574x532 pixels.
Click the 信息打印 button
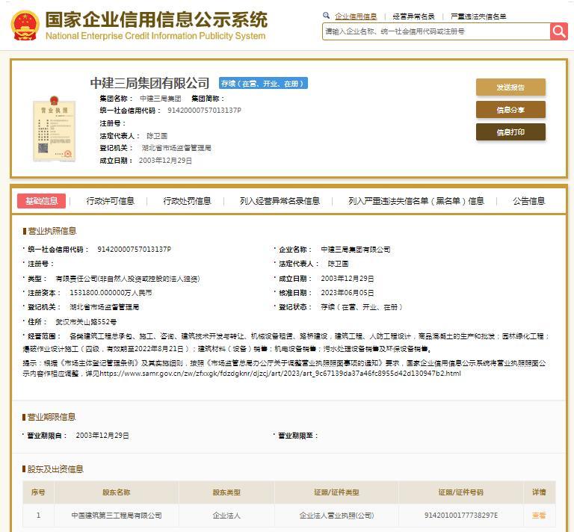point(510,132)
